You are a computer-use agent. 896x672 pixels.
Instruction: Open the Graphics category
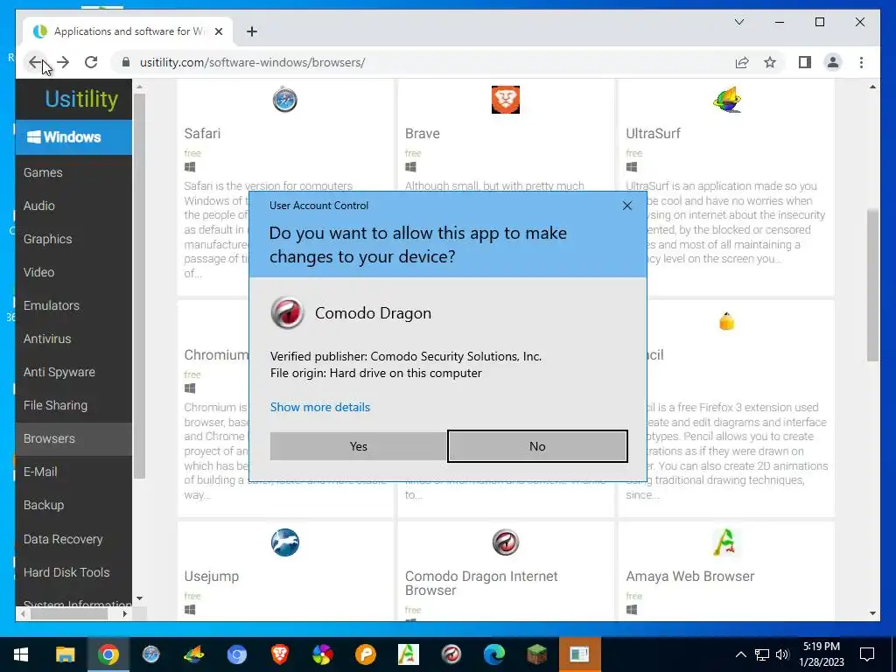pyautogui.click(x=47, y=239)
